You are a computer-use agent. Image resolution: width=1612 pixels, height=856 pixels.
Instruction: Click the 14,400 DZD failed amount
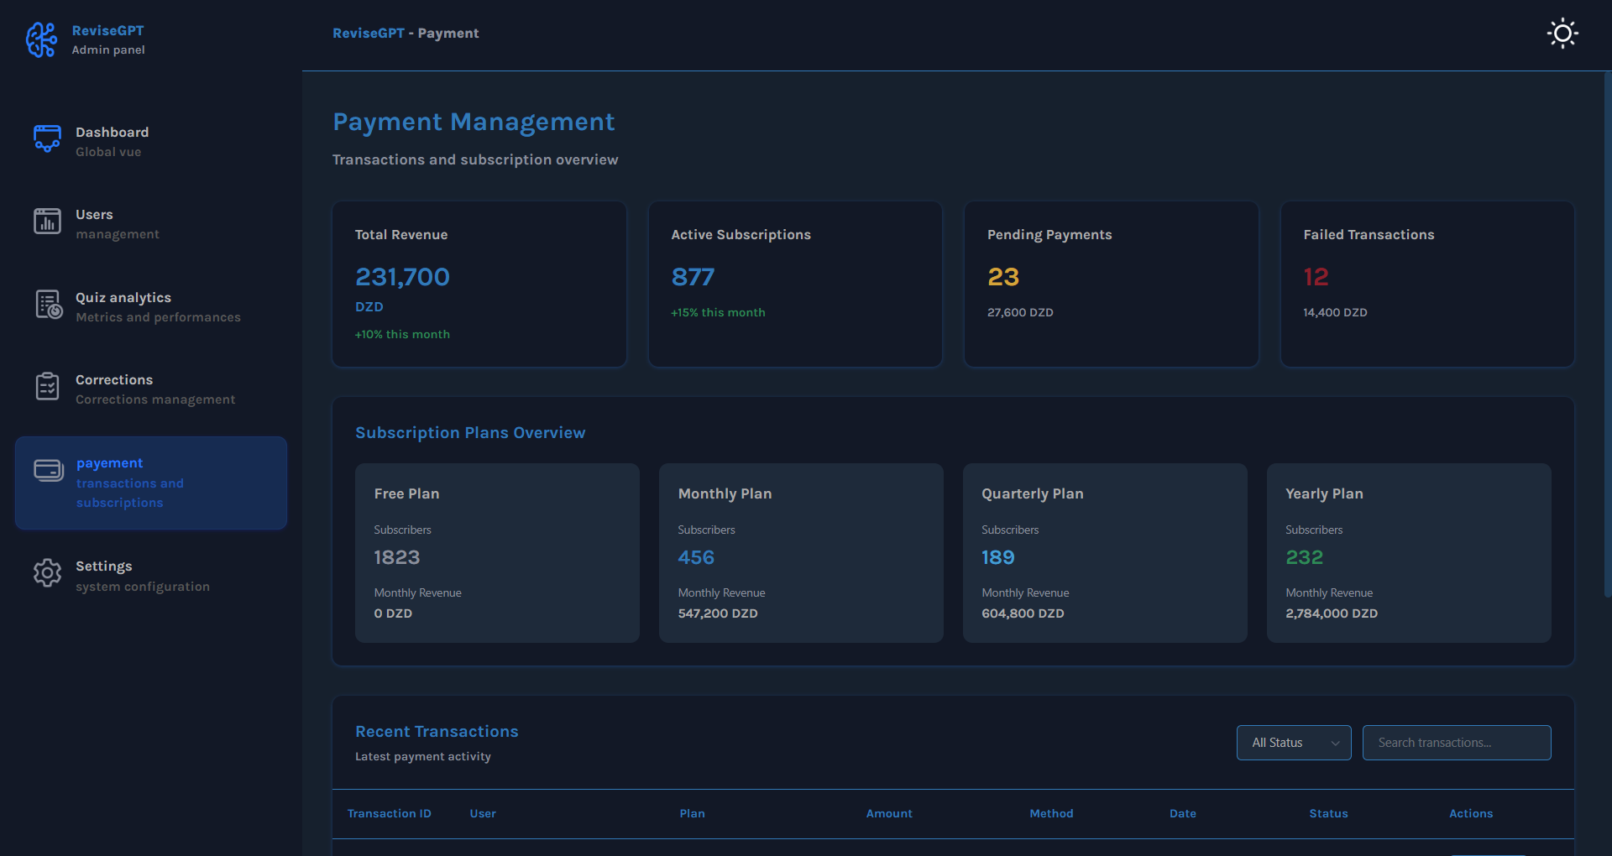coord(1335,313)
